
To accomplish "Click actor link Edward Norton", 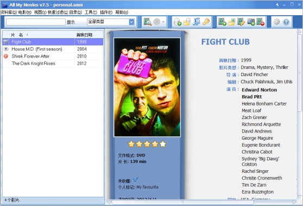I will 260,90.
